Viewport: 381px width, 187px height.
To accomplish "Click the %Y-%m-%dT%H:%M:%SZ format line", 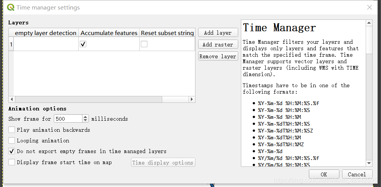I will tap(285, 131).
